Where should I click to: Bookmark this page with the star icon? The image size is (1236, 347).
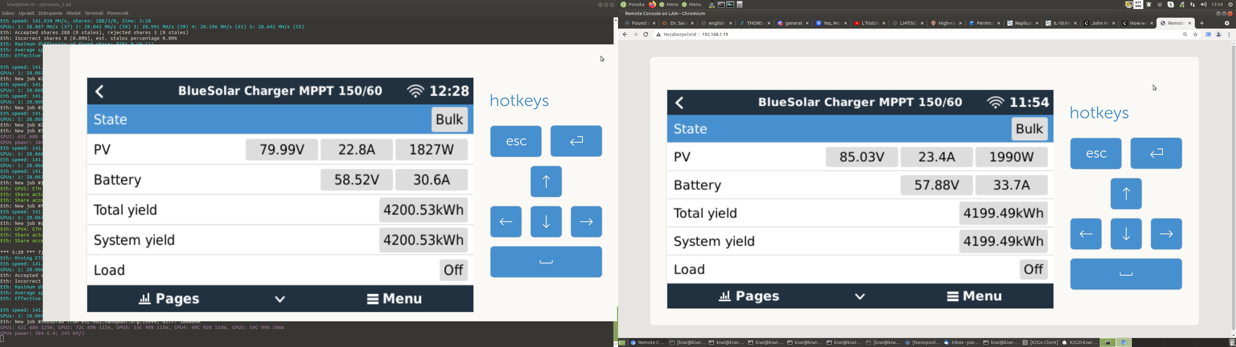coord(1196,35)
